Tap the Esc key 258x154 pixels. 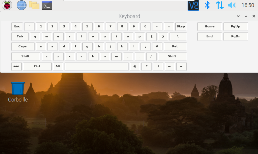(x=17, y=27)
